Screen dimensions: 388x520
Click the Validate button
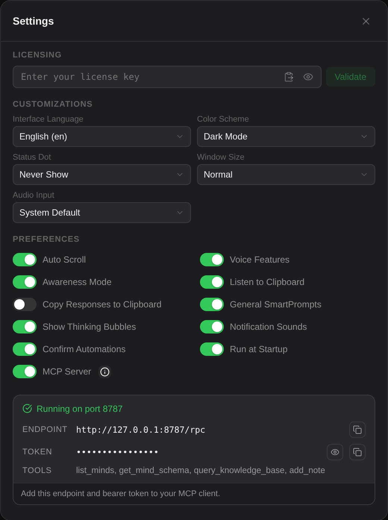tap(351, 77)
